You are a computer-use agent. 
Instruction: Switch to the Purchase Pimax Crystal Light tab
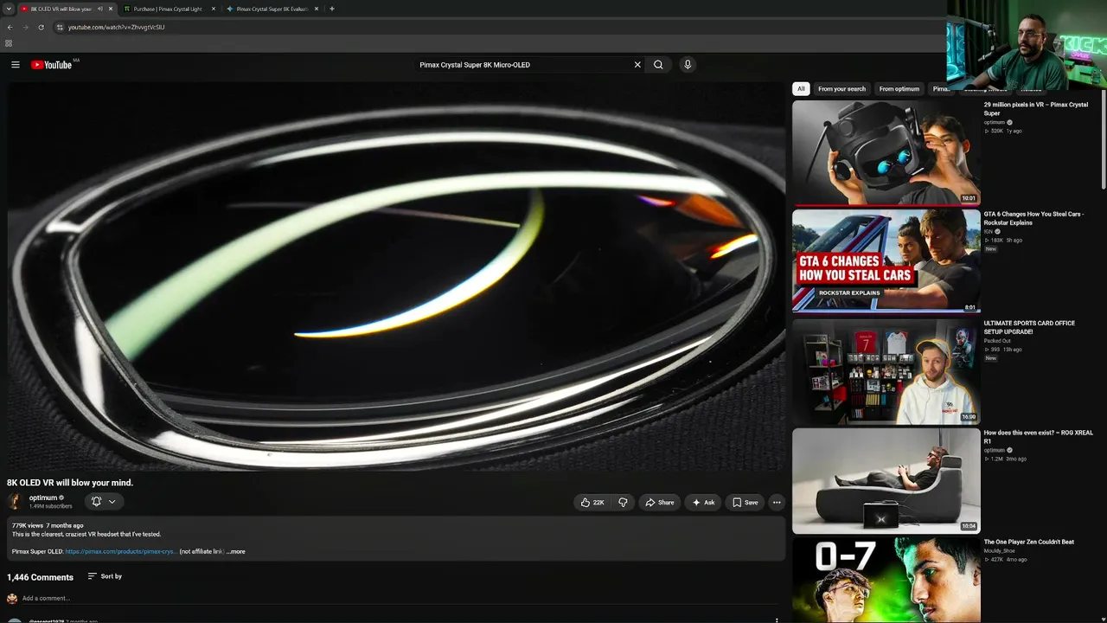click(168, 9)
